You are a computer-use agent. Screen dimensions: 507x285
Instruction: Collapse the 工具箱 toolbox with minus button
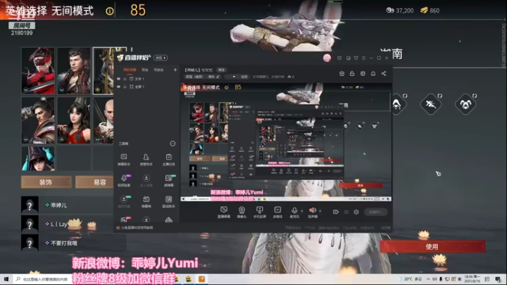172,144
